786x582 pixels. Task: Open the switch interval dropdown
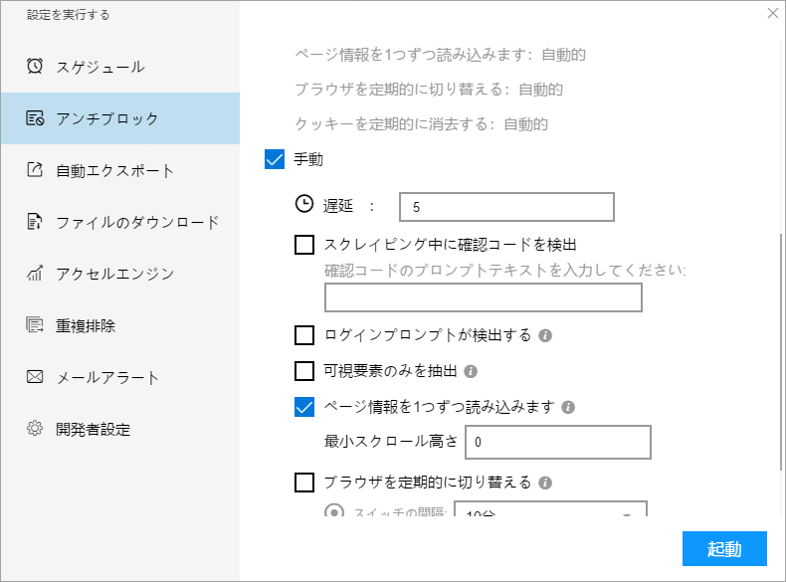(549, 512)
